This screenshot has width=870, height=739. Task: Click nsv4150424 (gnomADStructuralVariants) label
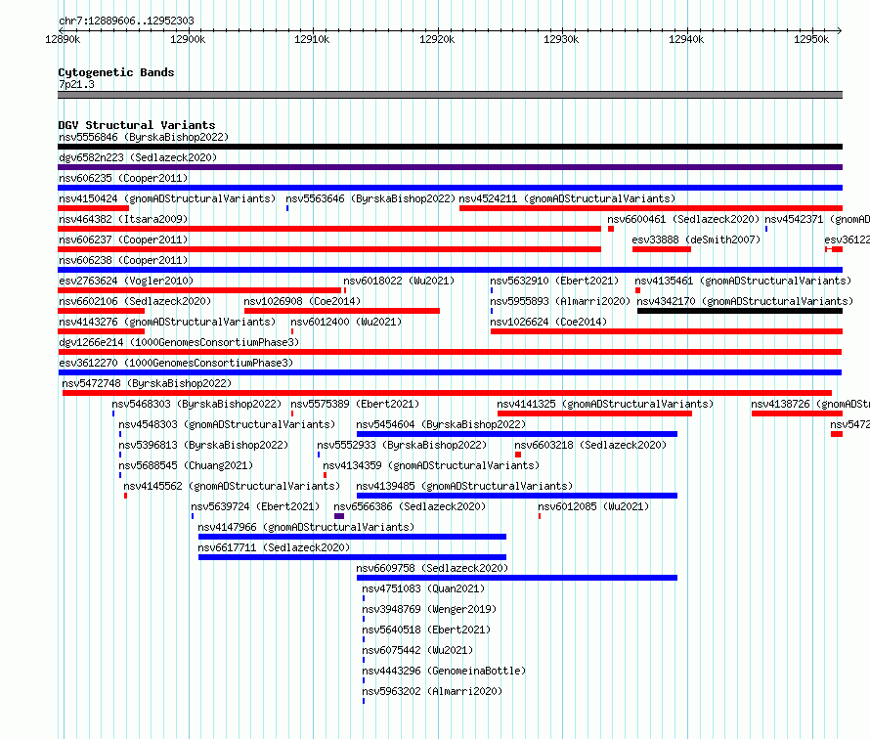coord(167,198)
